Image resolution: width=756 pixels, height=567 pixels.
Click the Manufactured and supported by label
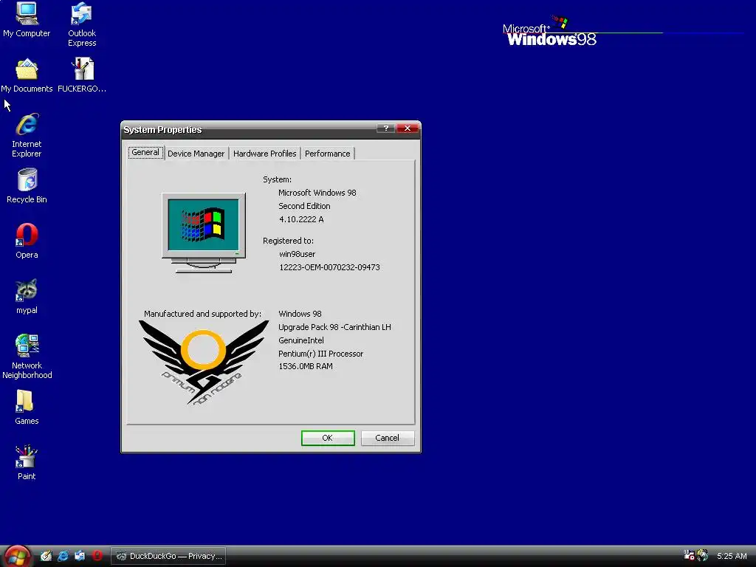tap(202, 314)
